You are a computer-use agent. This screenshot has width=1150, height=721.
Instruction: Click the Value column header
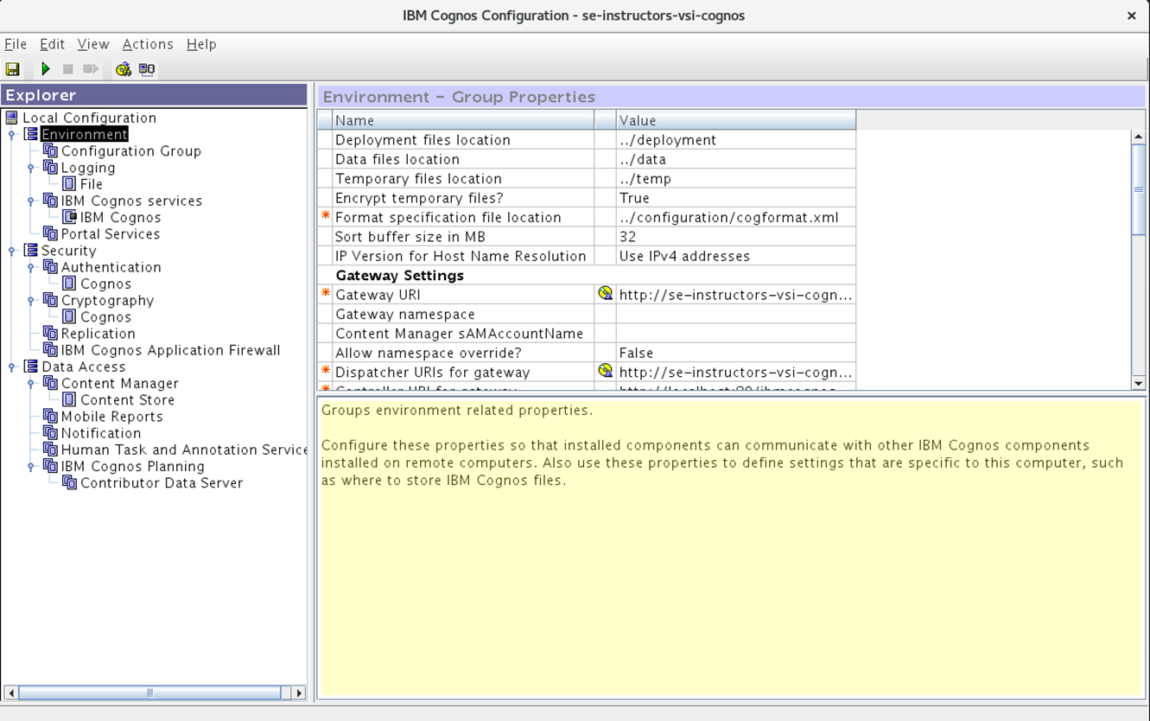point(736,120)
